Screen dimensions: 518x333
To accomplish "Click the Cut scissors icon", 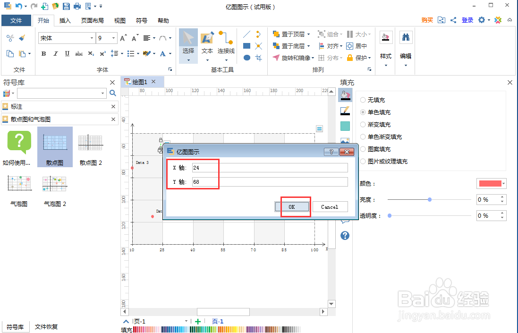I will 10,38.
